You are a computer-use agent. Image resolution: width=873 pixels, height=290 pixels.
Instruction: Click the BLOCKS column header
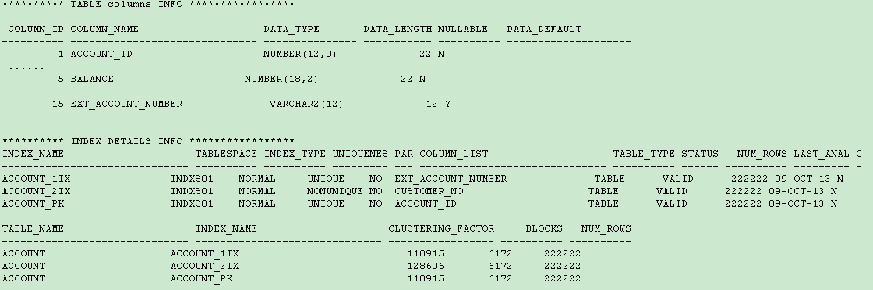coord(544,228)
